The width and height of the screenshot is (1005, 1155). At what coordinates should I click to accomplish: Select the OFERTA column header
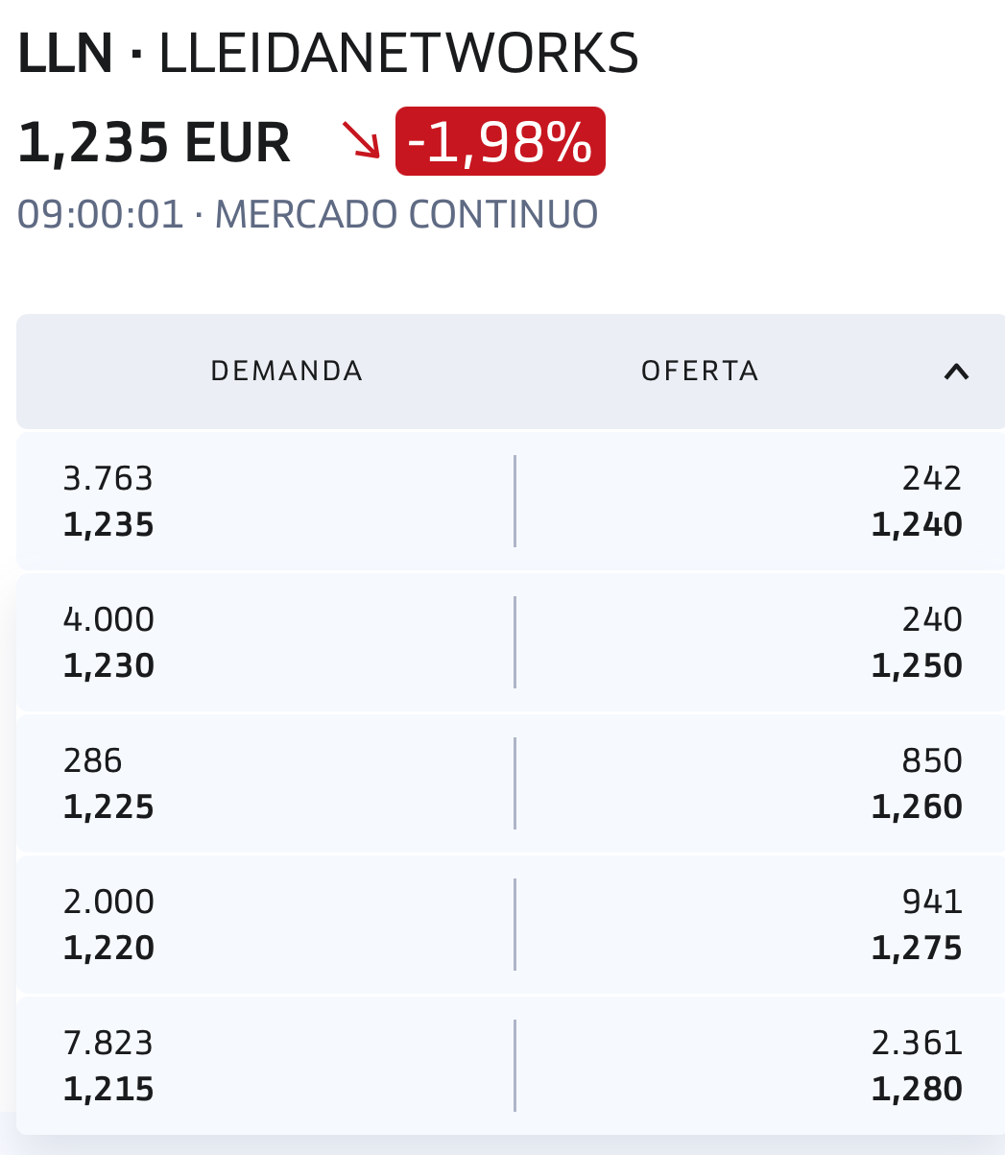coord(700,372)
